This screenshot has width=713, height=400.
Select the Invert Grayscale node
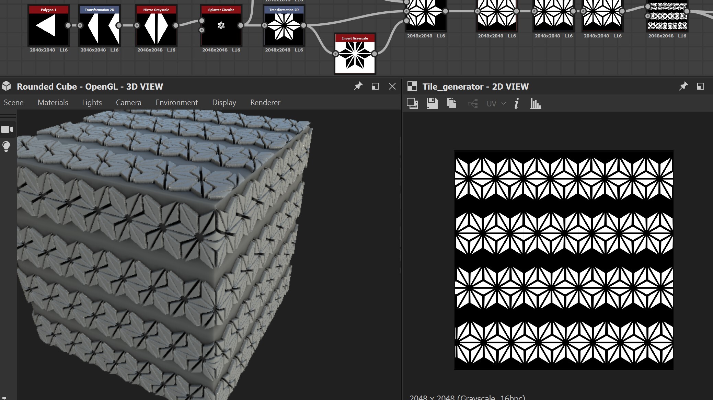point(355,54)
